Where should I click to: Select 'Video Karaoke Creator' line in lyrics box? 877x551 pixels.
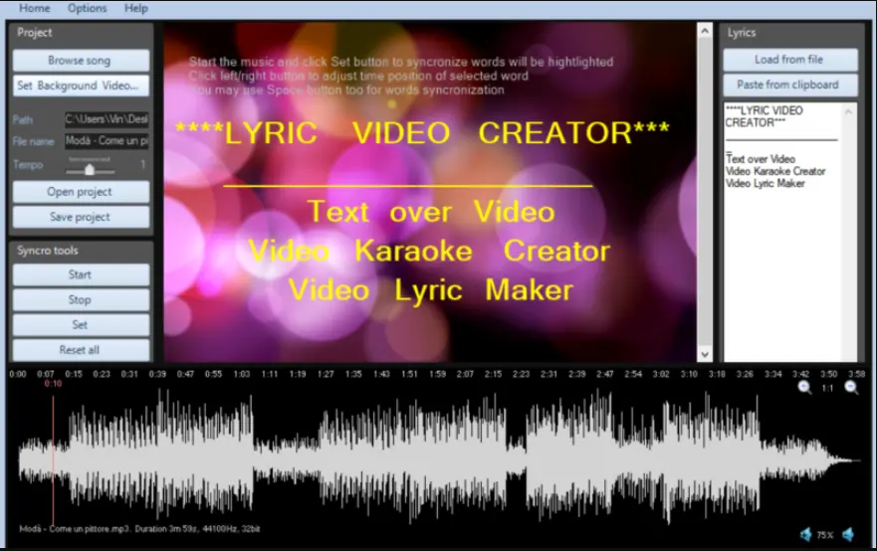tap(775, 171)
